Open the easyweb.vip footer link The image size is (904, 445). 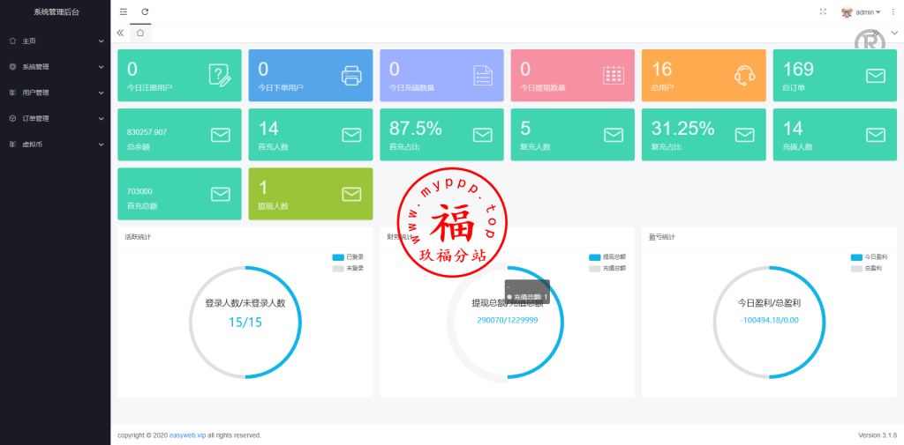coord(187,435)
